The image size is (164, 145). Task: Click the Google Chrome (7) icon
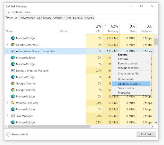pos(13,45)
